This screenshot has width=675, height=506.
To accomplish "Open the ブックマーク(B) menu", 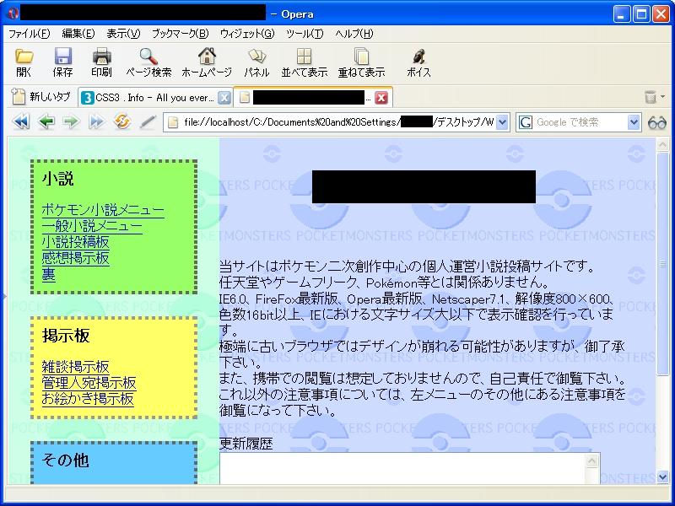I will click(x=181, y=34).
